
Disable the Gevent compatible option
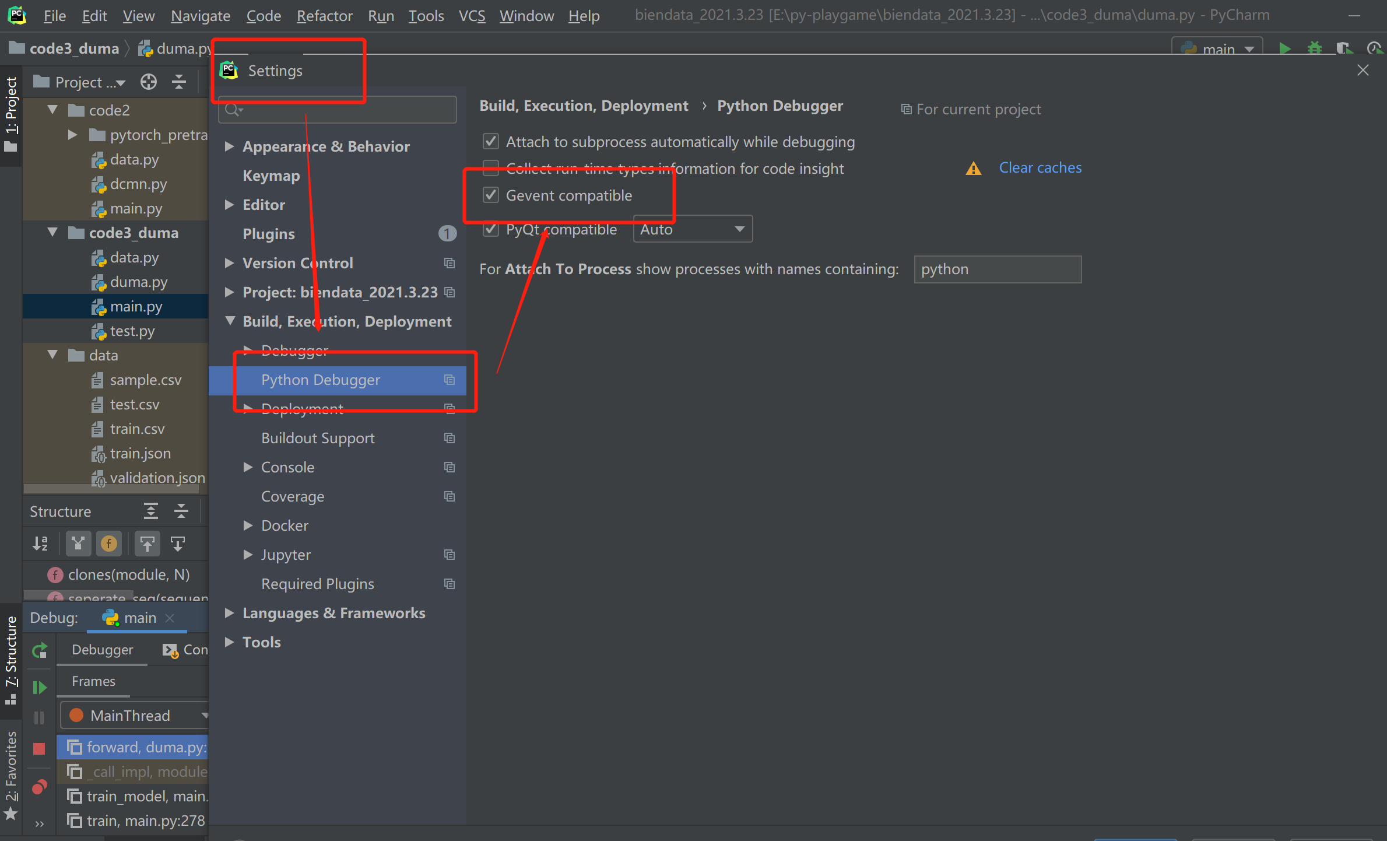[490, 195]
